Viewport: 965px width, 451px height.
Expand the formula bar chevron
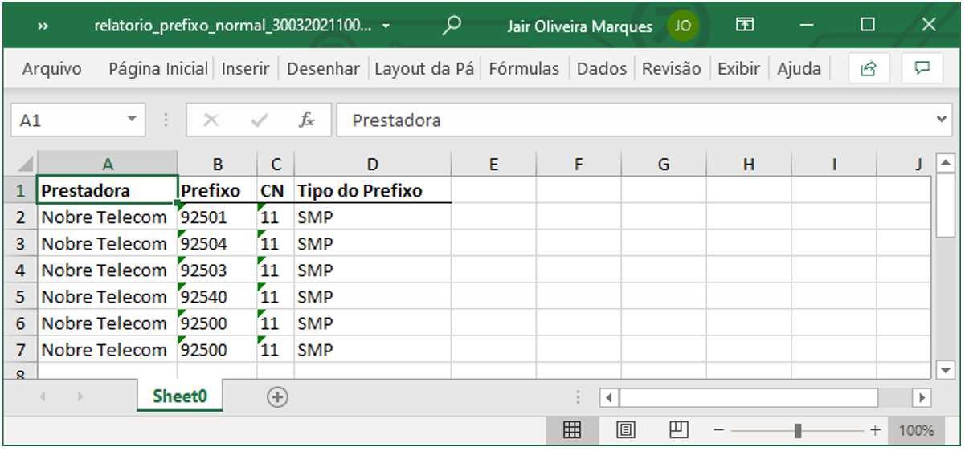coord(943,120)
